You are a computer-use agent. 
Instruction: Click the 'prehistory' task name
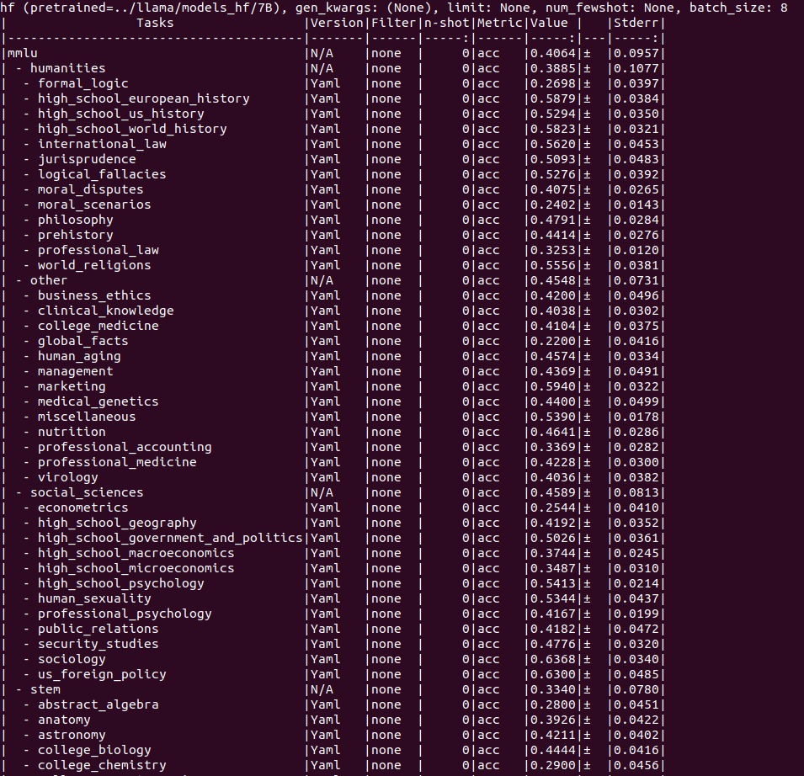76,236
